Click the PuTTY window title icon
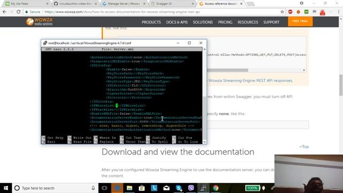 [45, 43]
